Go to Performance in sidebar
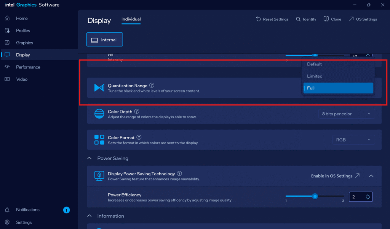The width and height of the screenshot is (390, 229). click(x=28, y=67)
